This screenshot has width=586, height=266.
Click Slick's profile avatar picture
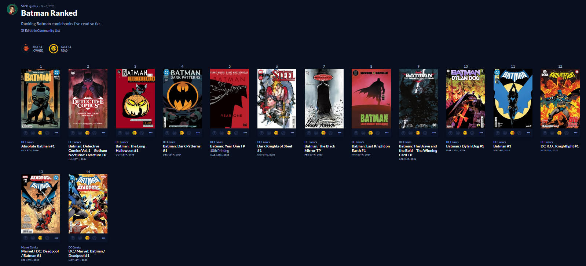12,10
